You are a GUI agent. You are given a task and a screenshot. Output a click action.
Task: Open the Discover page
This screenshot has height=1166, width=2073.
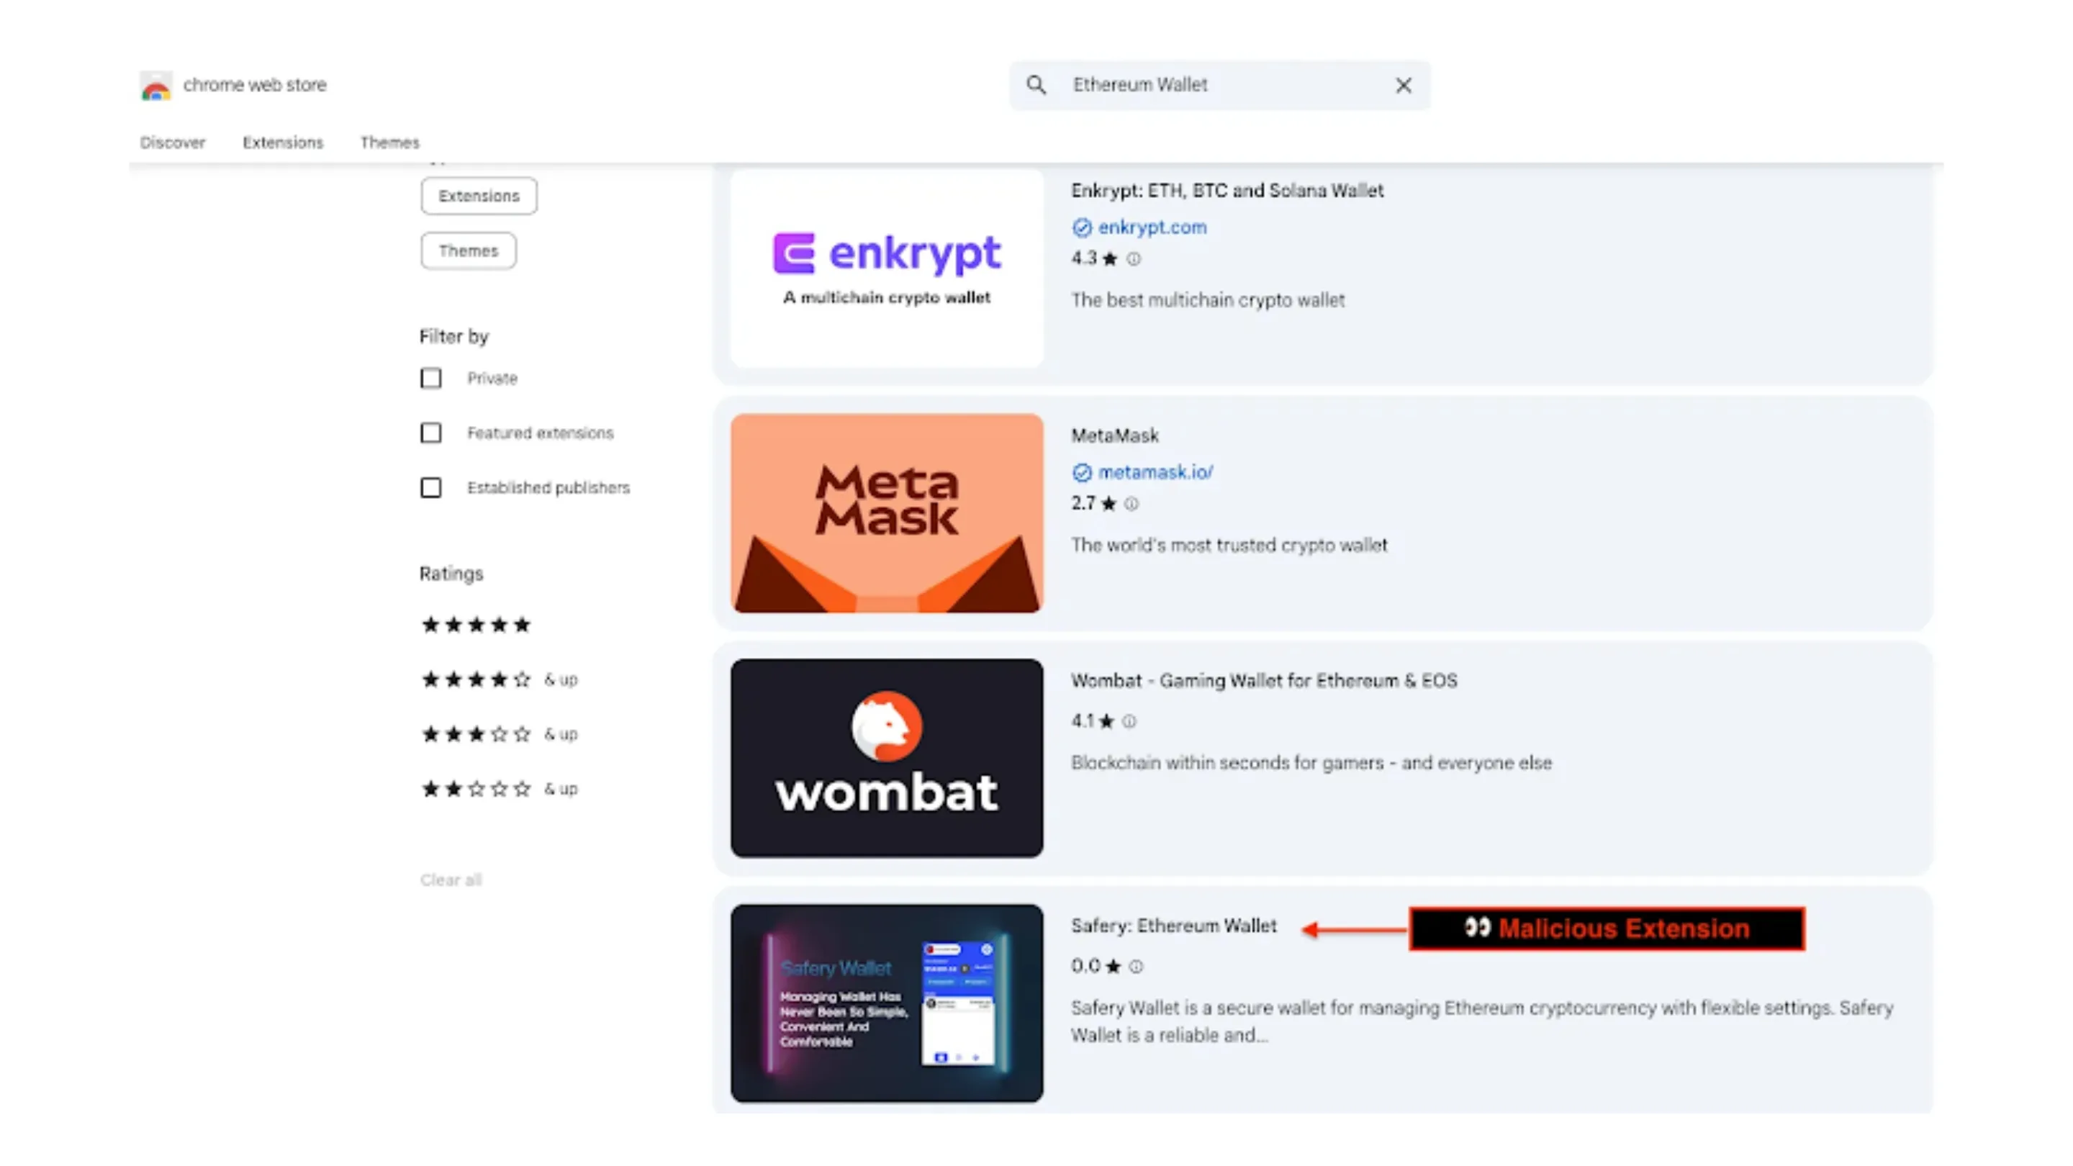[172, 142]
